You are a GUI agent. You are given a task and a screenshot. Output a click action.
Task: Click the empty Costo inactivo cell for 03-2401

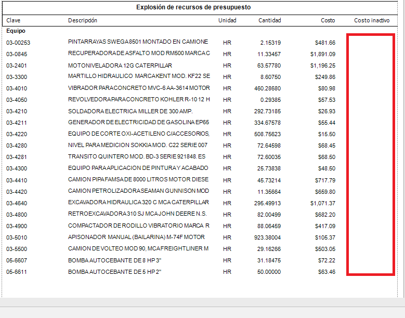(371, 65)
